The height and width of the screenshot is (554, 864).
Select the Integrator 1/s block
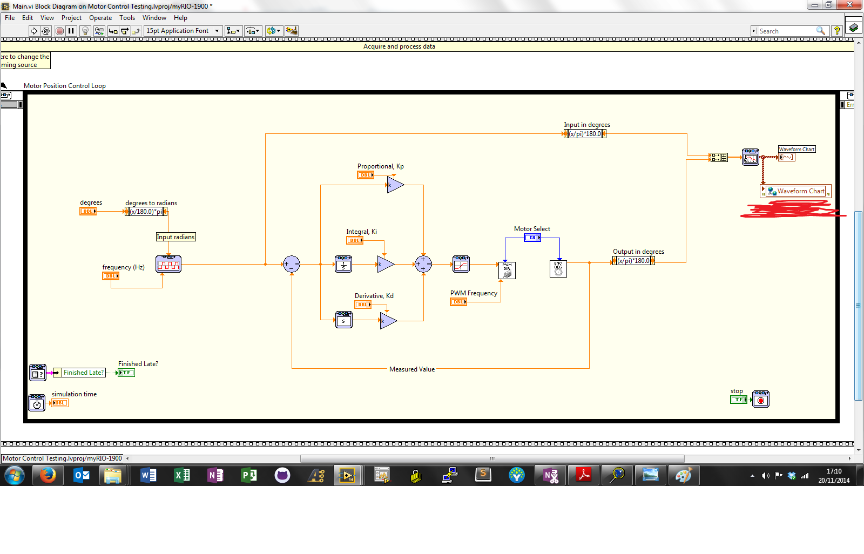pos(343,264)
